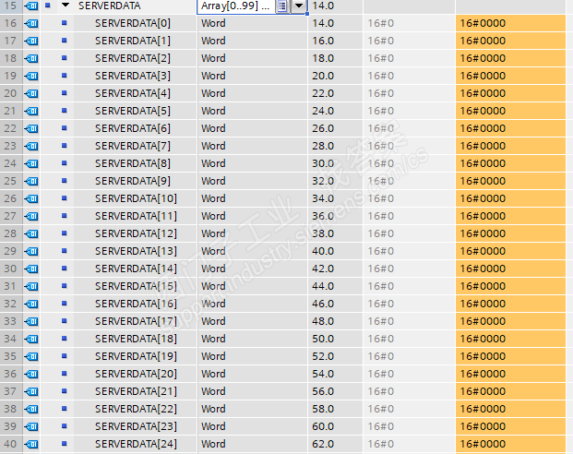
Task: Select row number 16 header
Action: coord(11,23)
